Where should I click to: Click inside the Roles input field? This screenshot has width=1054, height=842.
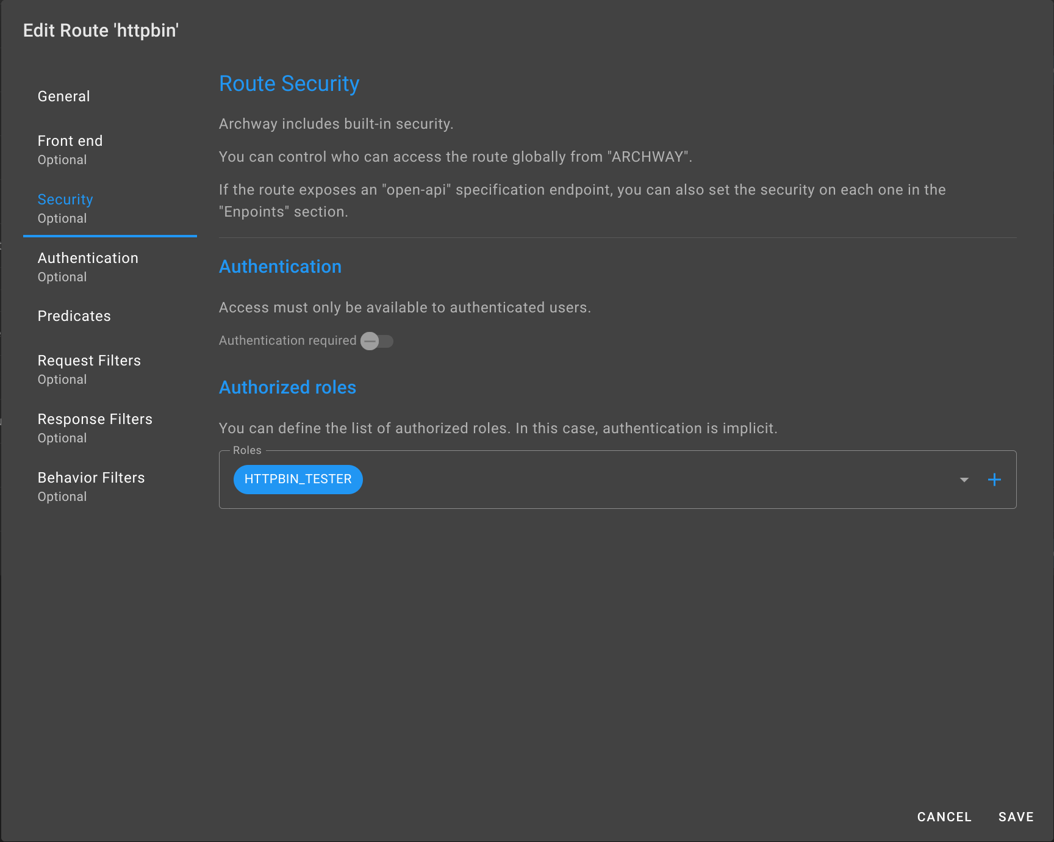[x=617, y=480]
